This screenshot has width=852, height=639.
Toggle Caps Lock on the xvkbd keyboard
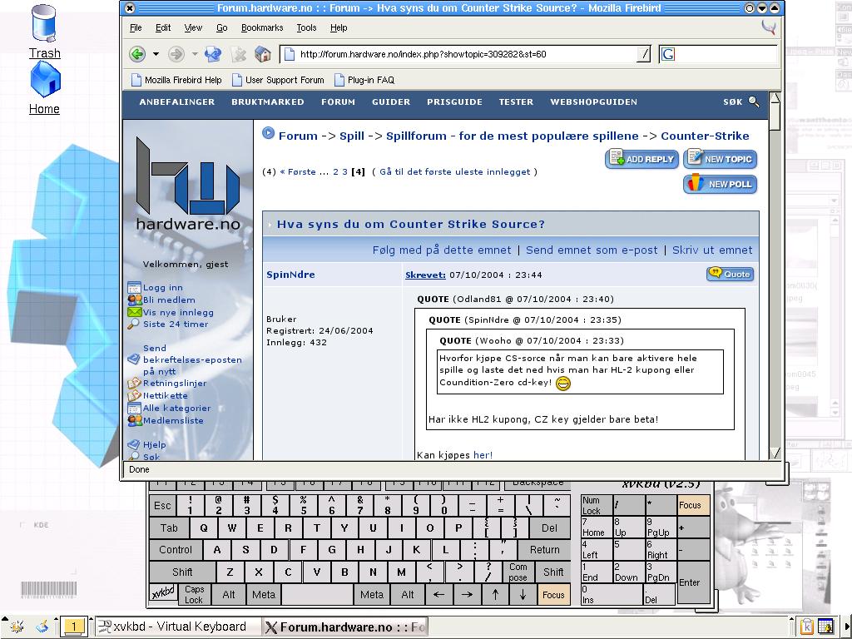[193, 594]
